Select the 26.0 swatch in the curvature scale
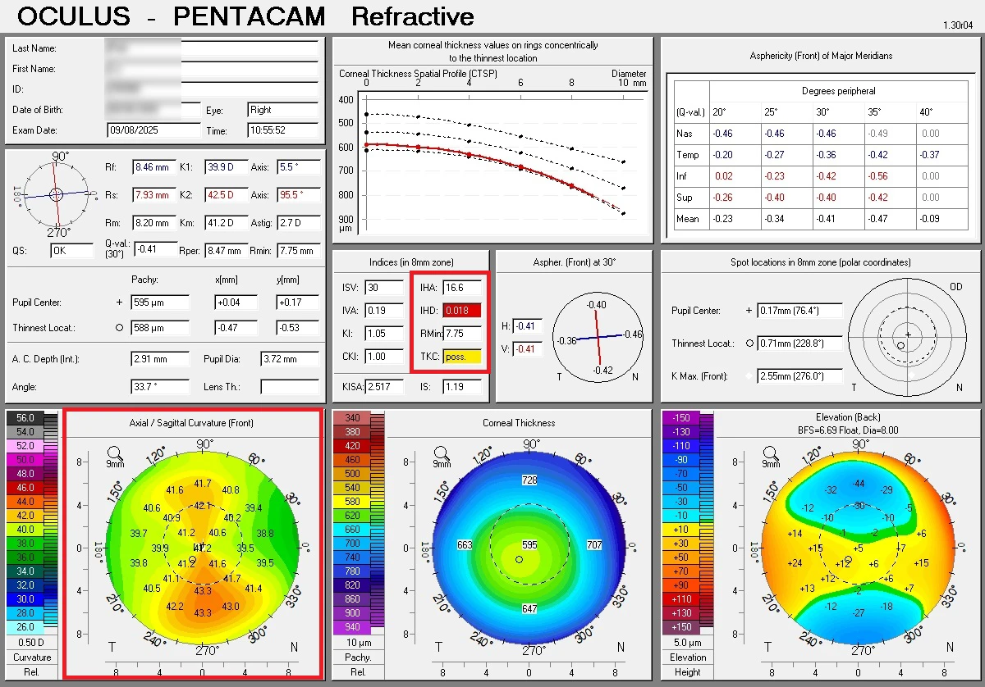The height and width of the screenshot is (687, 985). 25,626
